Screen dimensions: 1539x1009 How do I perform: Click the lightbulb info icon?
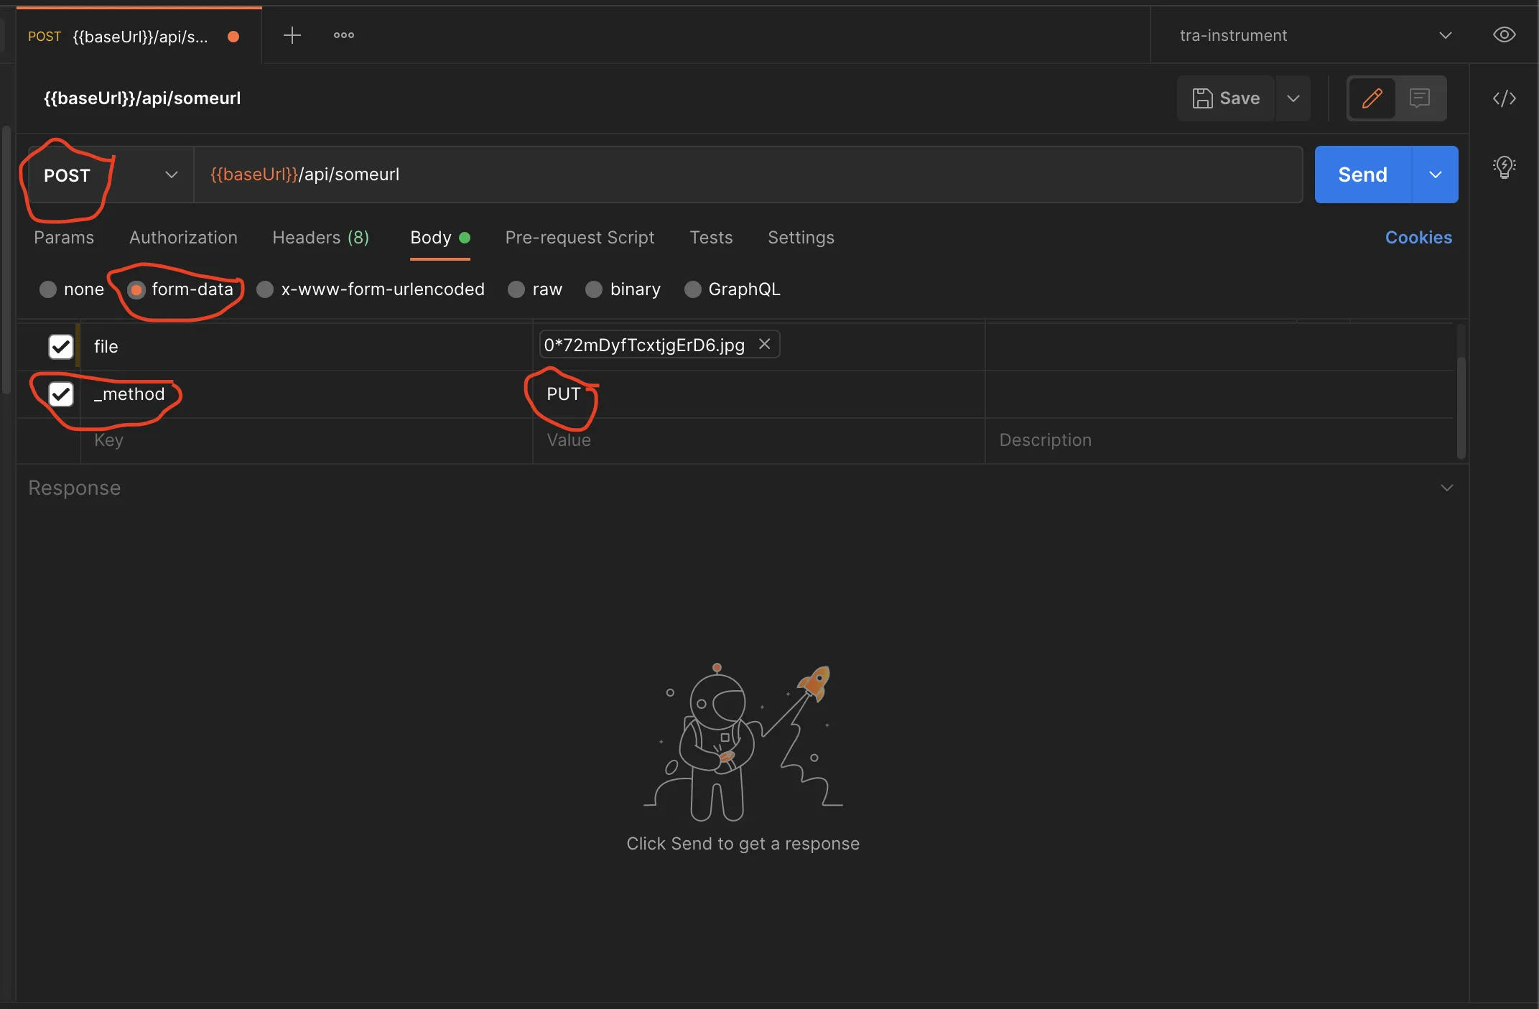pos(1503,167)
